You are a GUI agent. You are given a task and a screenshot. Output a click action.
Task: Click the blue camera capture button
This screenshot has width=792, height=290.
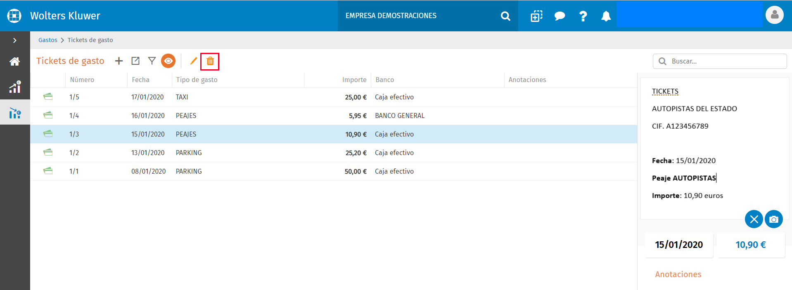[774, 219]
